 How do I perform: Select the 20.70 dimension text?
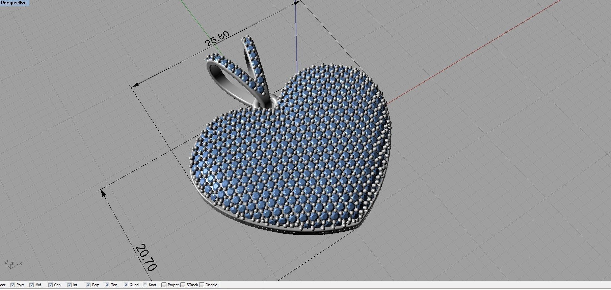click(146, 258)
